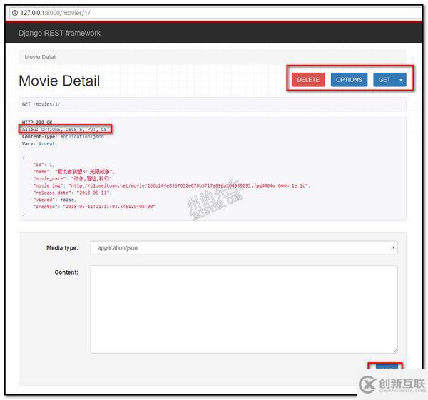Click the red DELETE button
428x400 pixels.
[308, 80]
